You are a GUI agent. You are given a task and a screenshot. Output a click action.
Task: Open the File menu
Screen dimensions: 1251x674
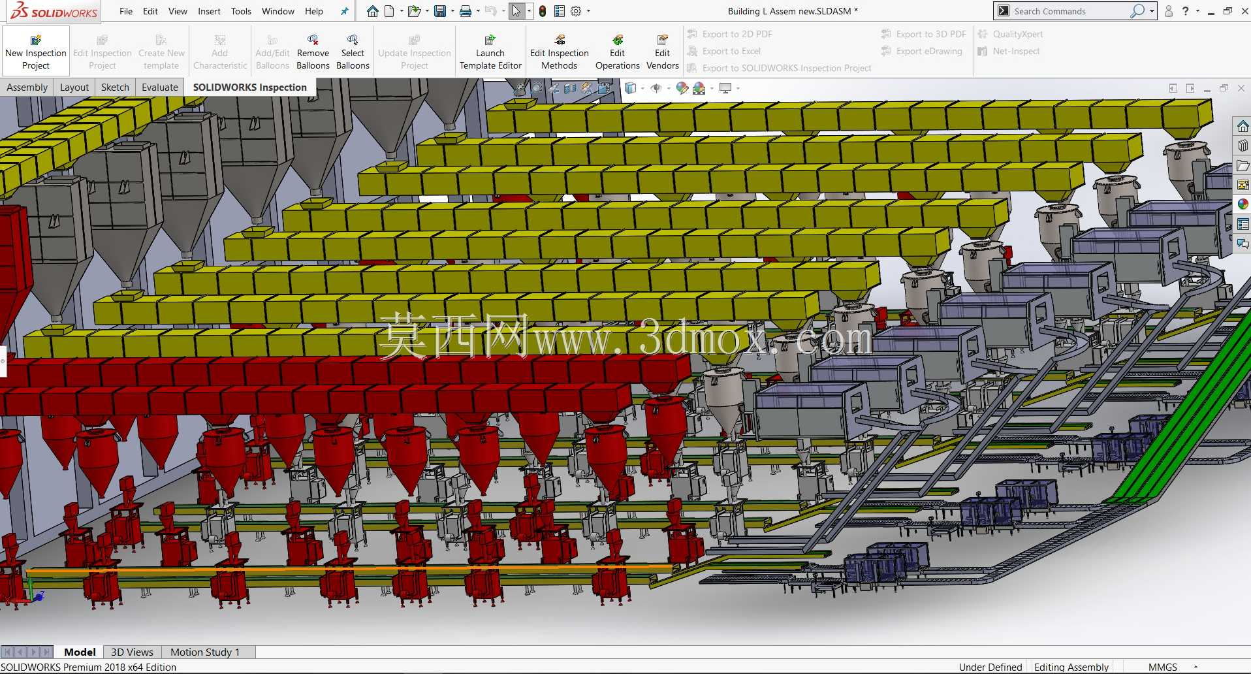(126, 11)
